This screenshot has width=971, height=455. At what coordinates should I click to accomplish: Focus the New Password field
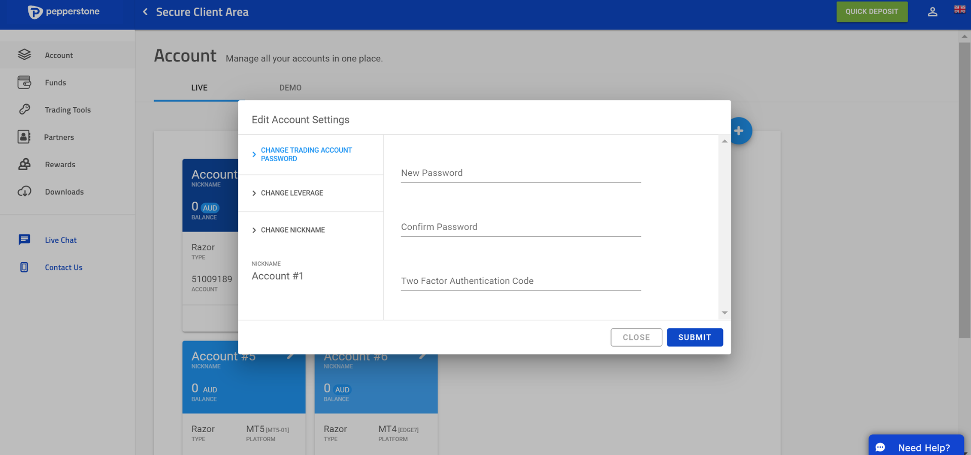[521, 173]
